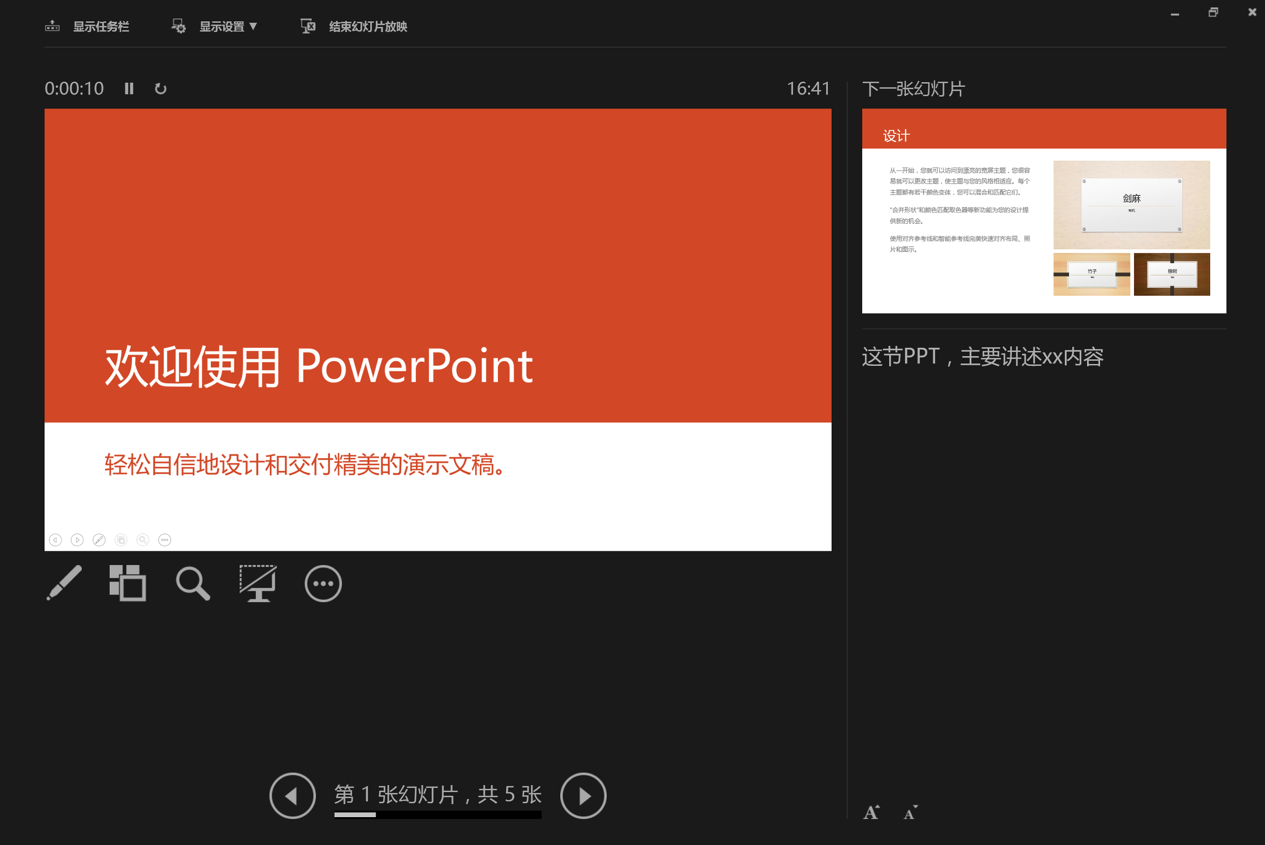Image resolution: width=1265 pixels, height=845 pixels.
Task: Click 结束幻灯片放映 to end show
Action: click(x=368, y=26)
